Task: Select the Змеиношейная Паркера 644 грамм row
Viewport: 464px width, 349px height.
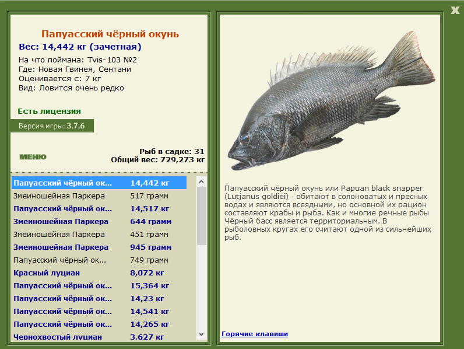Action: point(99,222)
